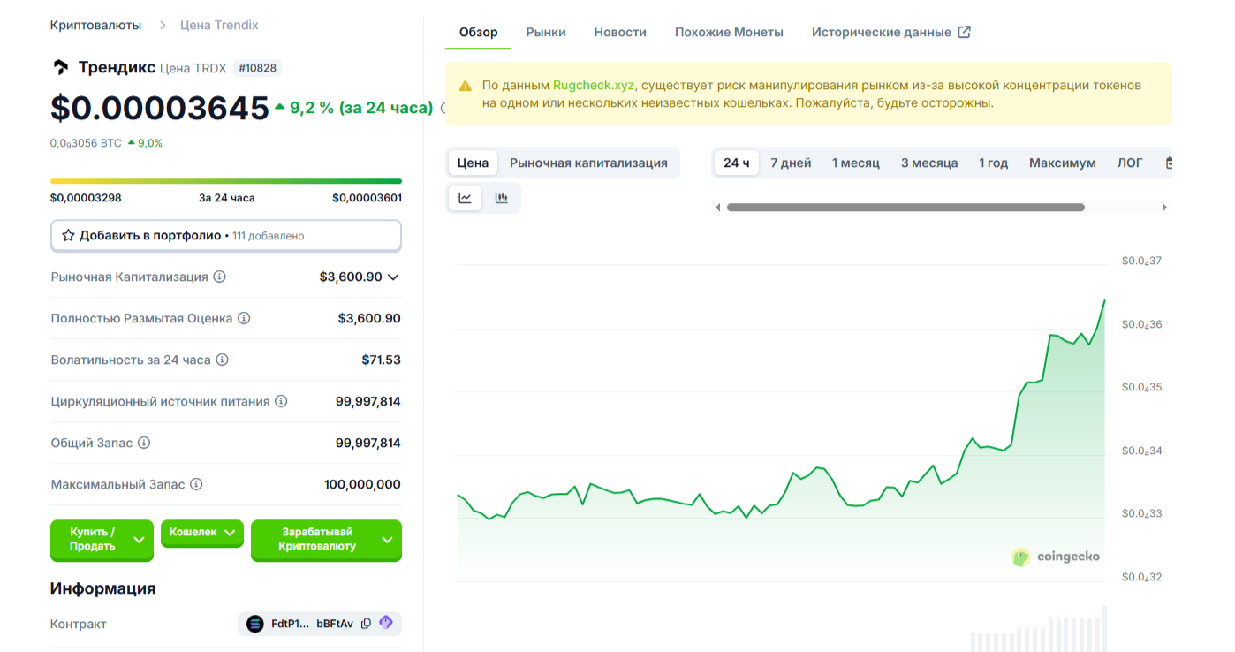The width and height of the screenshot is (1235, 652).
Task: Switch chart to Рыночная капитализация
Action: (588, 163)
